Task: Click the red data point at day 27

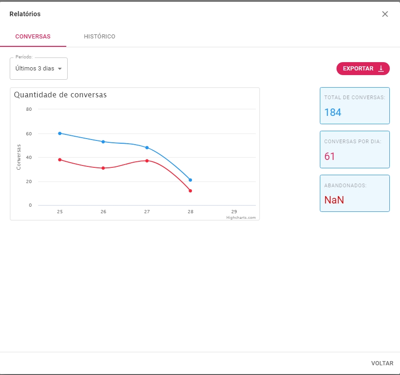Action: tap(147, 161)
